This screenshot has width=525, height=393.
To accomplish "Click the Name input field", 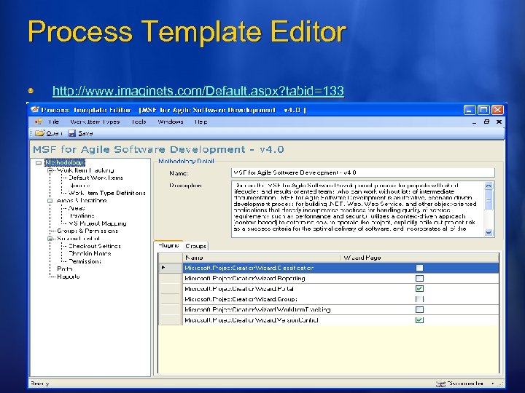I will pyautogui.click(x=362, y=172).
